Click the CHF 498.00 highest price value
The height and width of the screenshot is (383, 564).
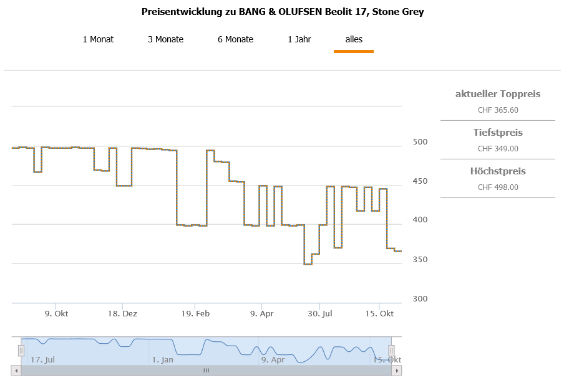point(498,187)
